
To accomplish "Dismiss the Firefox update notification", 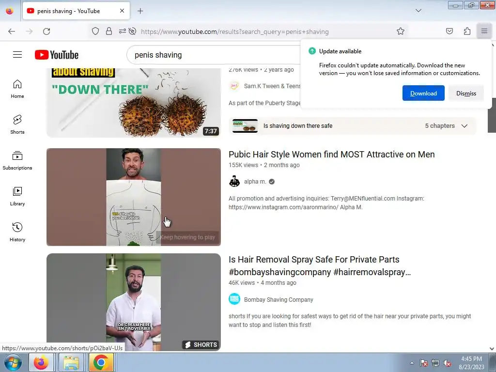I will coord(466,93).
